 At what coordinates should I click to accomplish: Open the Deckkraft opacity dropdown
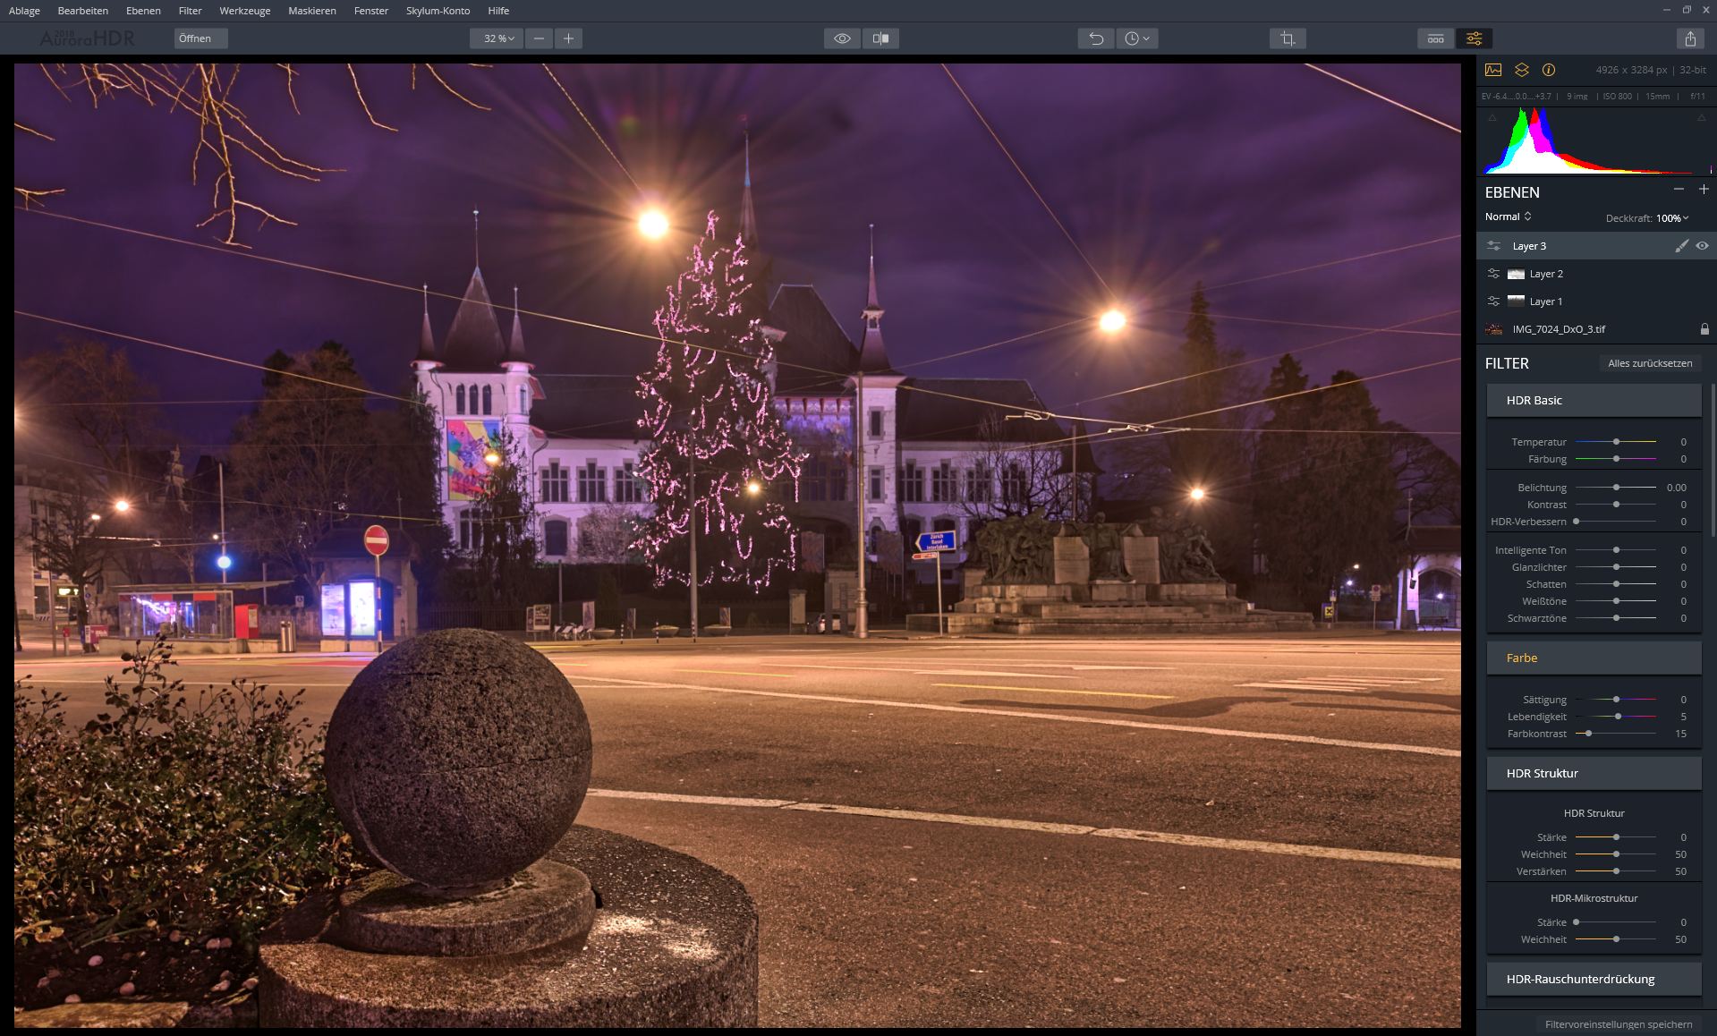pos(1672,218)
